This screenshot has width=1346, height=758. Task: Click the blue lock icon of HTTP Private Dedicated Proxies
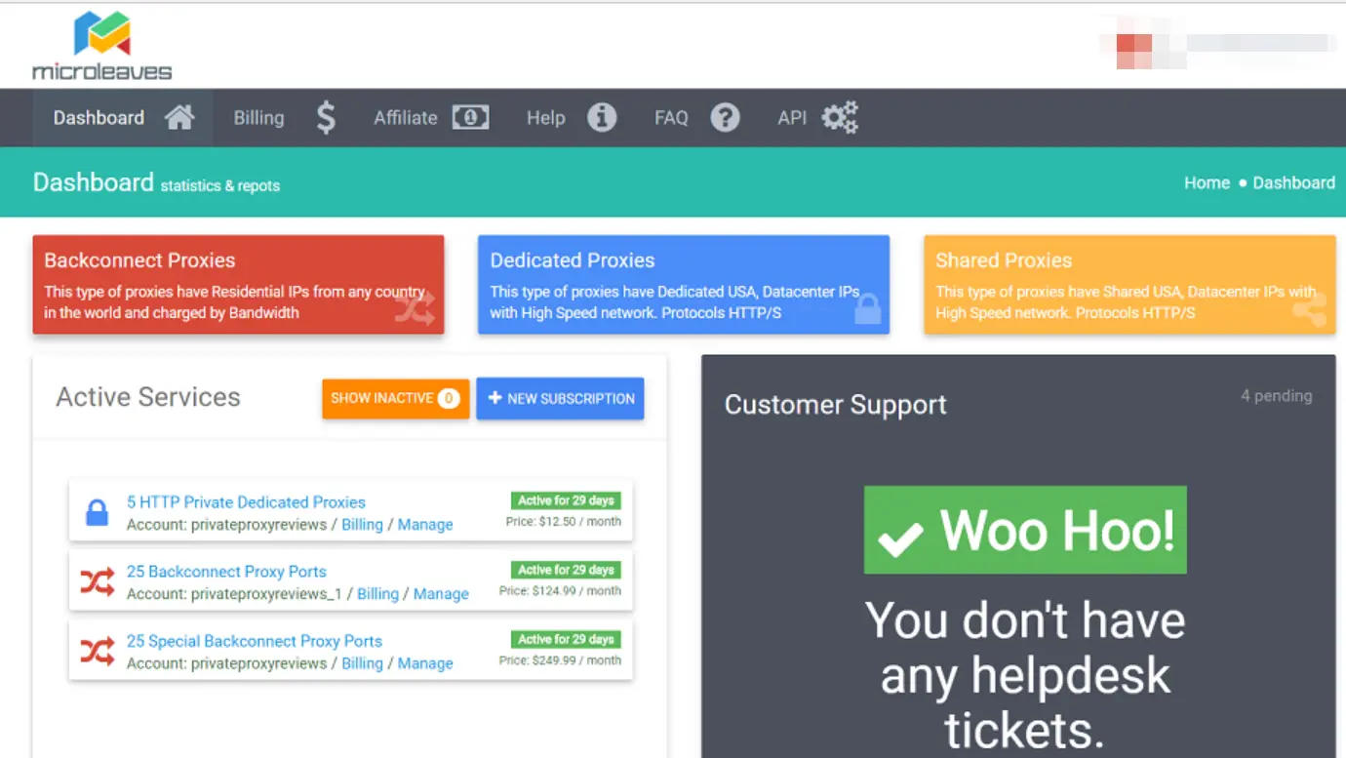coord(97,512)
